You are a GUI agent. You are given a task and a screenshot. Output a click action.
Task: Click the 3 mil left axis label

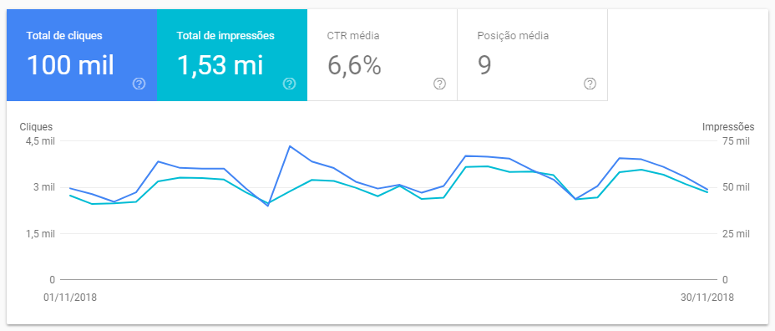click(44, 187)
